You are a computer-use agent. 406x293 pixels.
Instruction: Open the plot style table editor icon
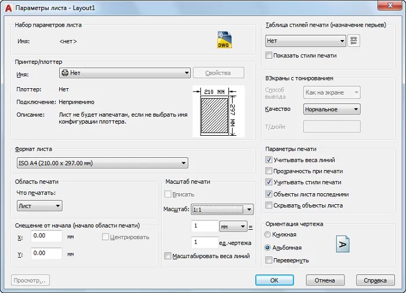point(353,41)
